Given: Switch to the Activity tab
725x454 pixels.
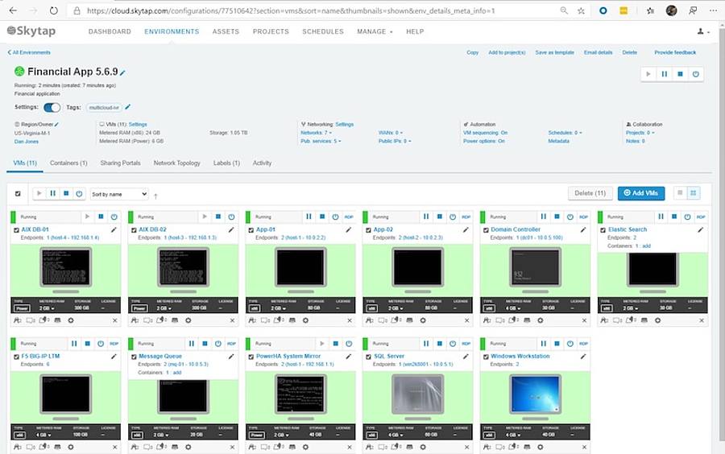Looking at the screenshot, I should [262, 163].
